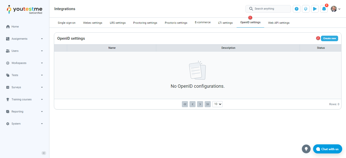Click the Create new button

(x=329, y=38)
